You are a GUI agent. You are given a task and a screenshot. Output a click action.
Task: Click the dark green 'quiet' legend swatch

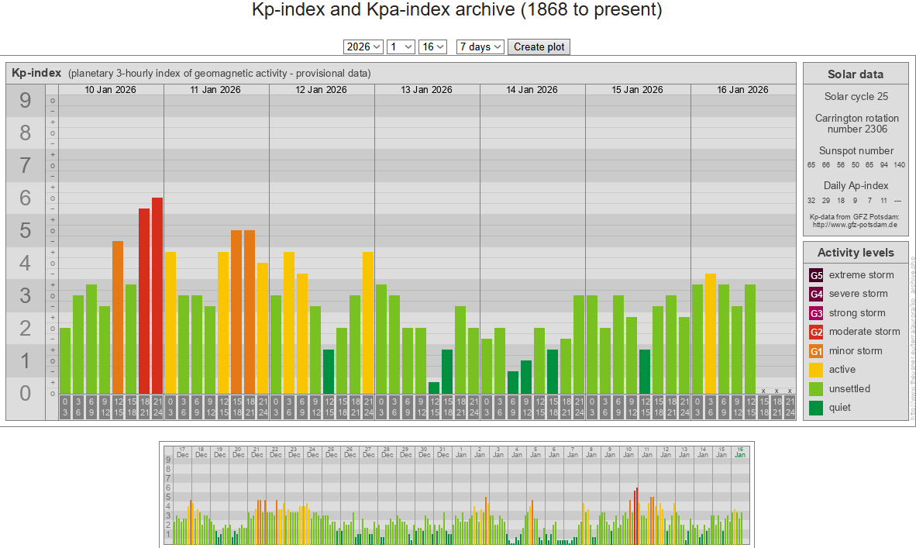[816, 408]
